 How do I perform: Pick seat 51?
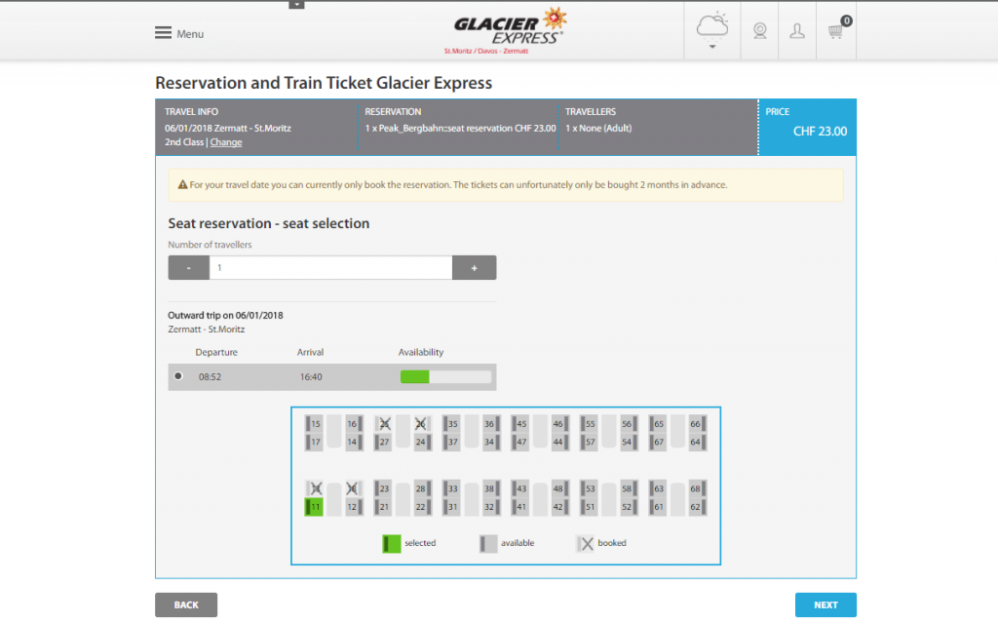(589, 506)
